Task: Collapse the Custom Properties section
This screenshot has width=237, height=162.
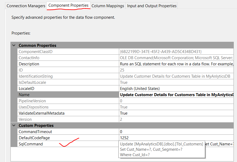Action: [x=14, y=125]
